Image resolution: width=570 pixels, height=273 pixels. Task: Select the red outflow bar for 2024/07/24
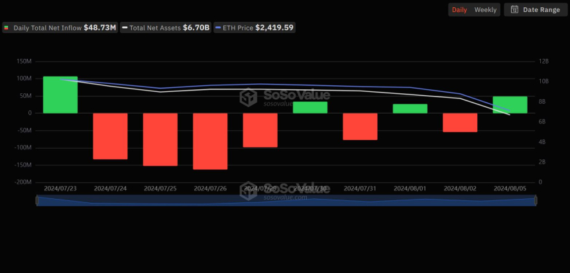click(110, 136)
